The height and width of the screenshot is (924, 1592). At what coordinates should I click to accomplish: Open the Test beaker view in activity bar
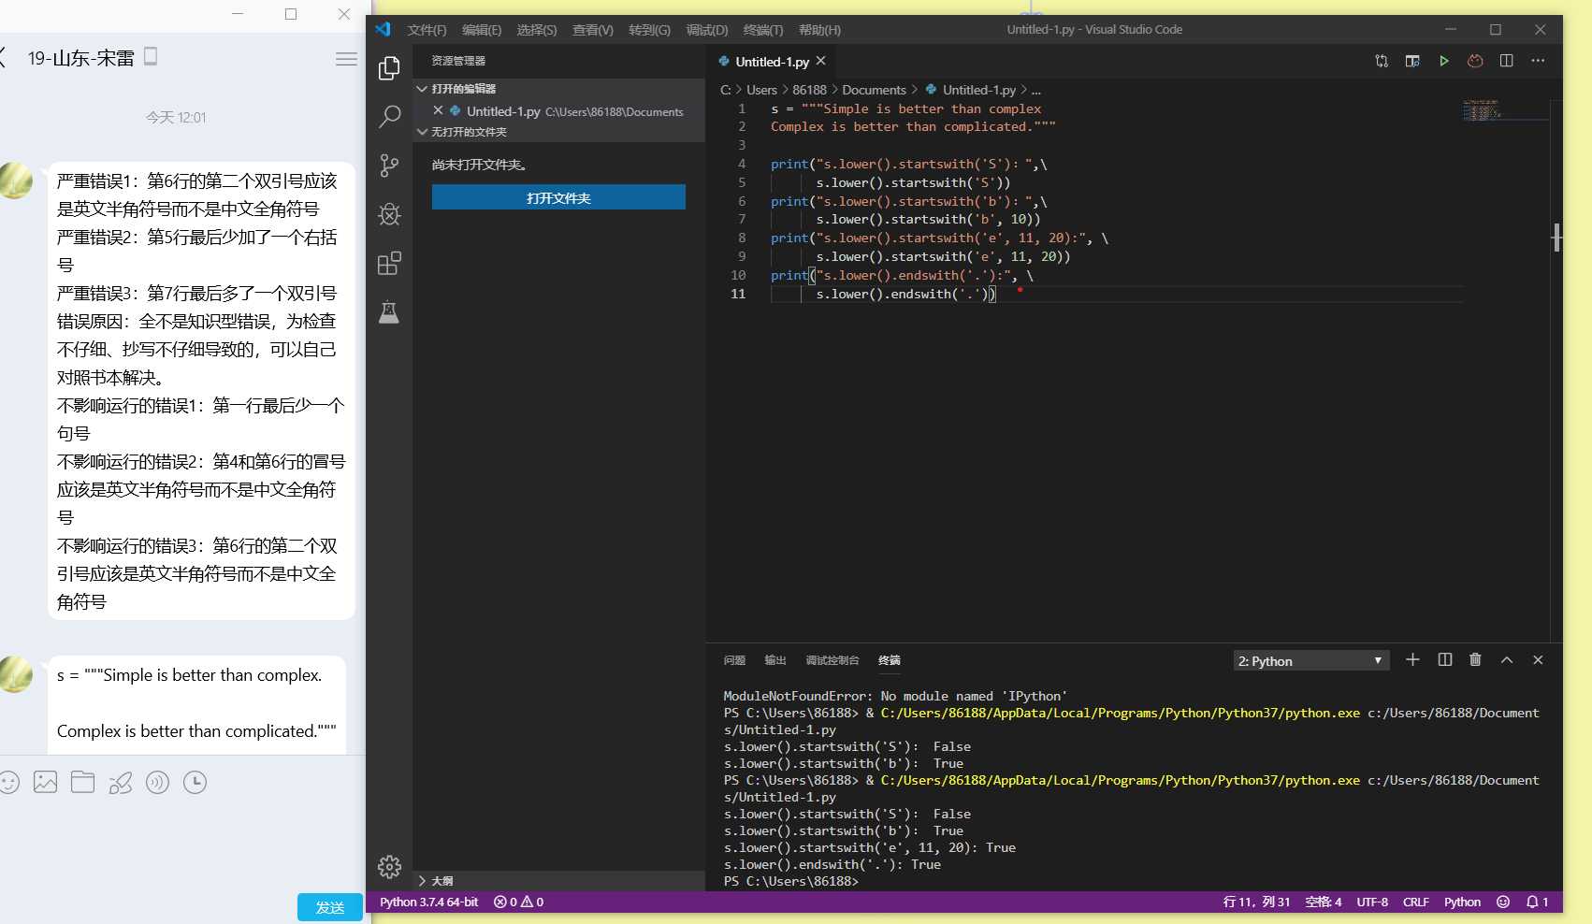(389, 311)
